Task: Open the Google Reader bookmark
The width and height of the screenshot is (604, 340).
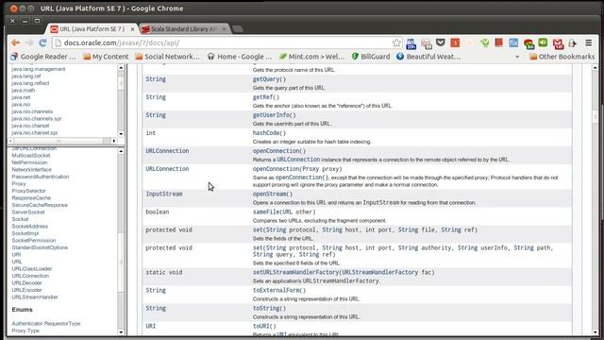Action: [x=42, y=57]
